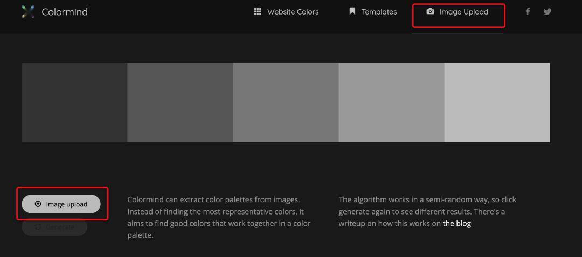Screen dimensions: 582x257
Task: Select the lightest gray palette swatch
Action: [x=497, y=103]
